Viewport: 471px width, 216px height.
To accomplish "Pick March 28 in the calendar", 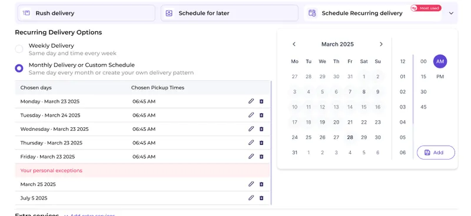I will tap(350, 137).
